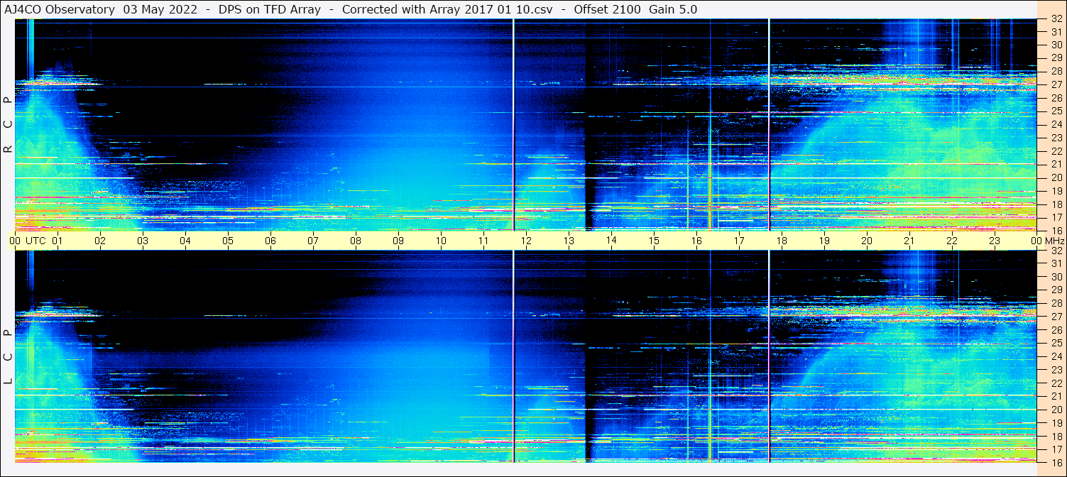This screenshot has height=477, width=1067.
Task: Click the white vertical line before 12 UTC in RCP
Action: (x=513, y=125)
